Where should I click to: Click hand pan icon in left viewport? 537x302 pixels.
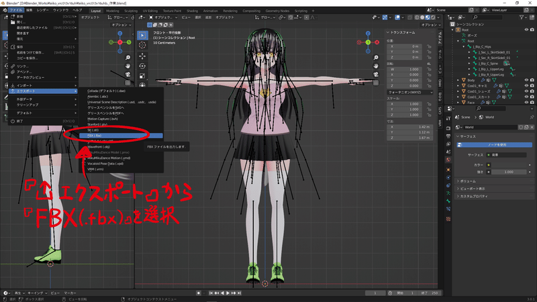pos(128,66)
